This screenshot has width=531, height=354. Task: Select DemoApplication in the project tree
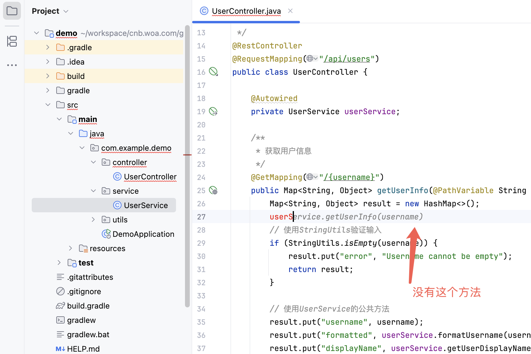[143, 234]
